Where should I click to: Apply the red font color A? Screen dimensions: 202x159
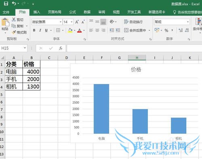pyautogui.click(x=80, y=30)
